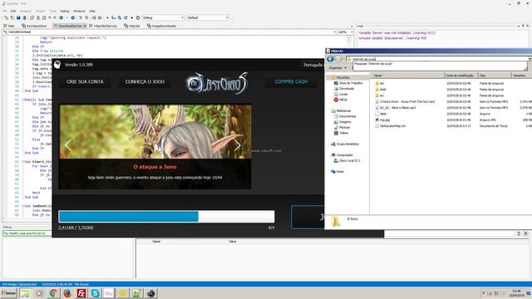The image size is (532, 299).
Task: Click the B4J icon on the taskbar
Action: (109, 293)
